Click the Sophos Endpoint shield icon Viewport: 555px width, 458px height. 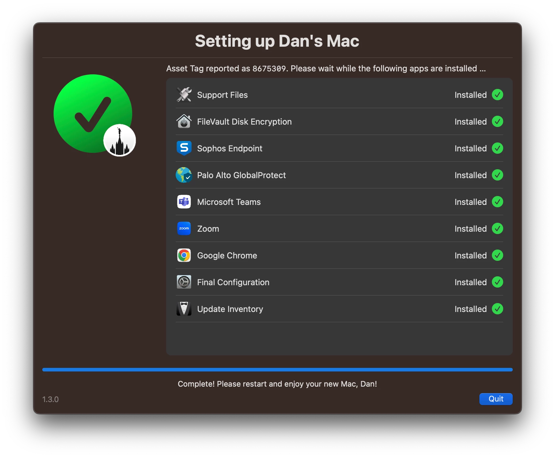point(184,148)
